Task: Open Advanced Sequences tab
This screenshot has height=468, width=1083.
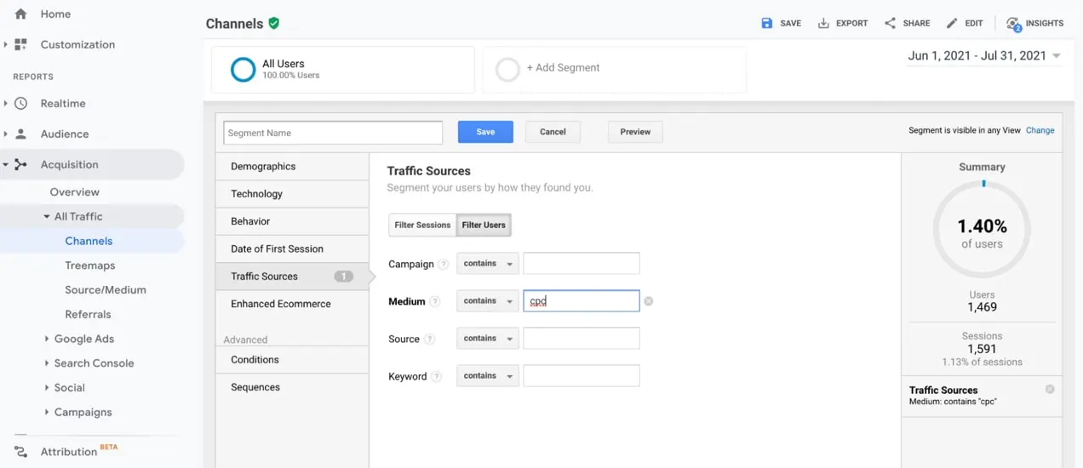Action: click(292, 387)
